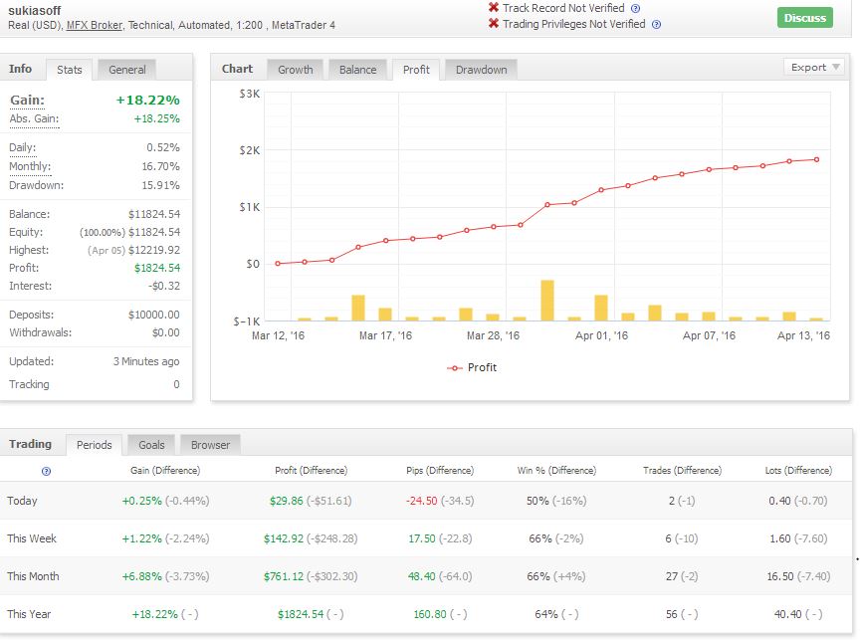Click Today's pips -24.50 cell
Viewport: 860px width, 641px height.
pos(440,501)
